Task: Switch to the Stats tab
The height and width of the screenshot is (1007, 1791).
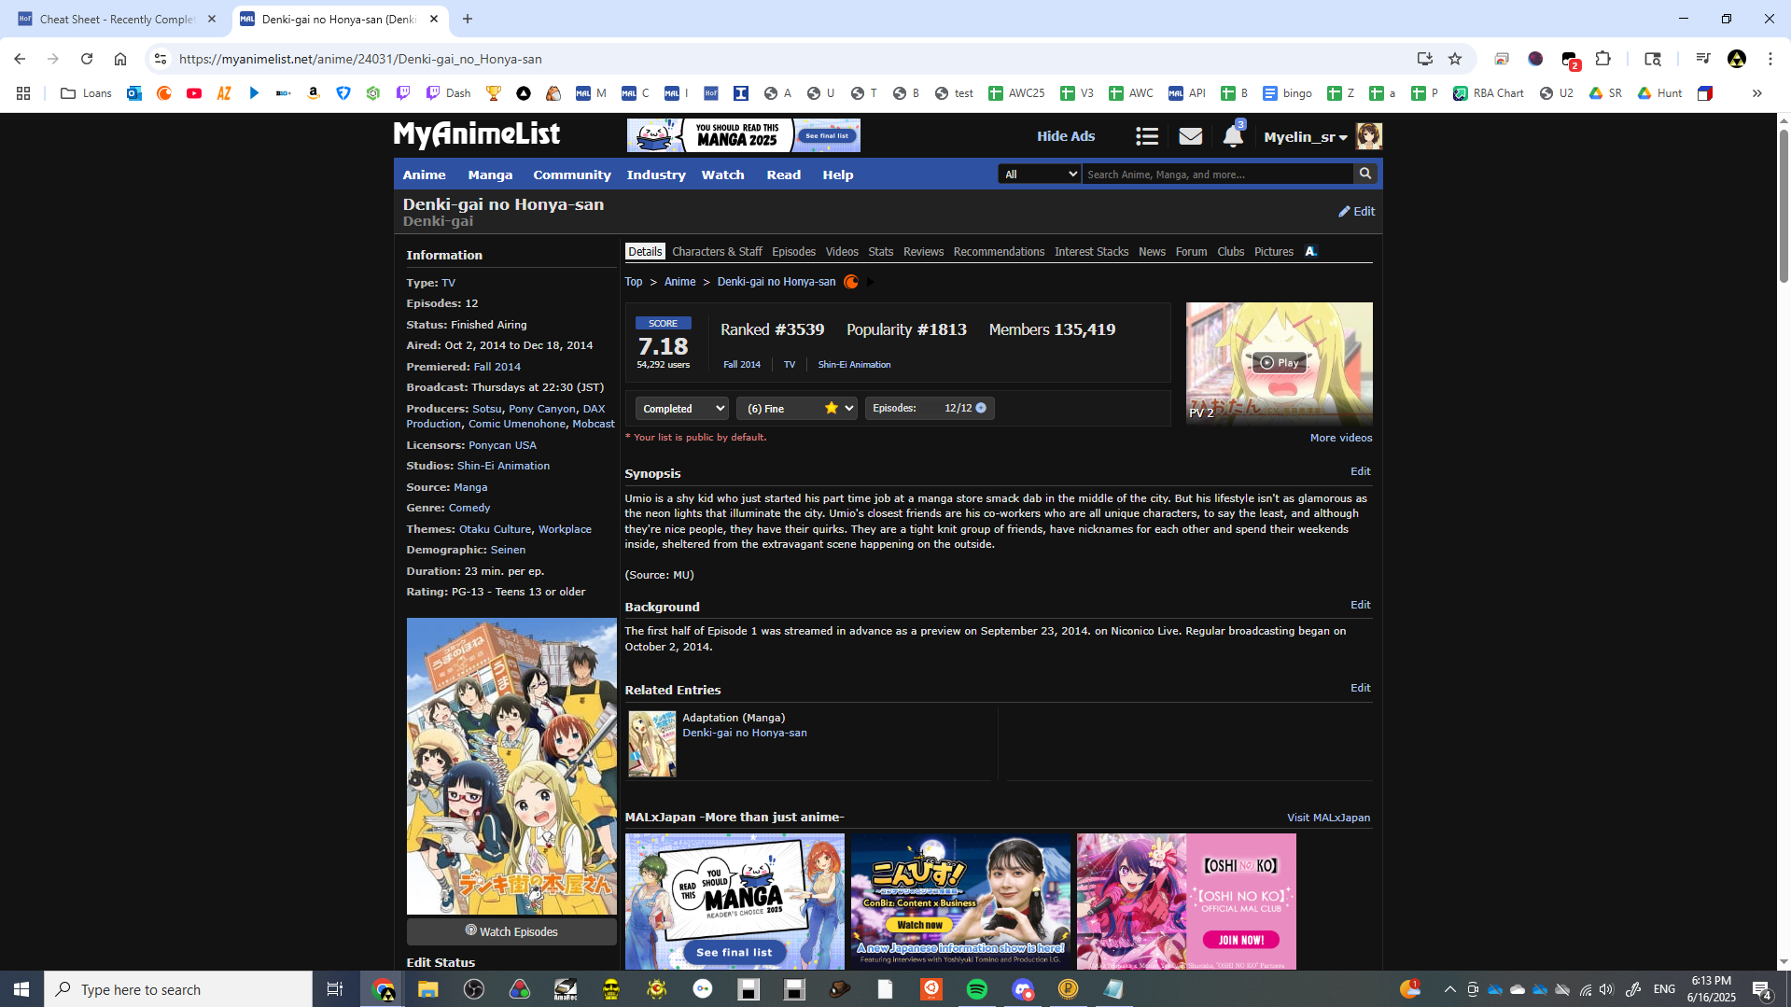Action: point(881,252)
